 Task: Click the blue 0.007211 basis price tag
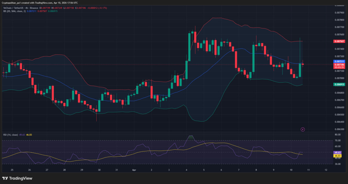pyautogui.click(x=339, y=62)
